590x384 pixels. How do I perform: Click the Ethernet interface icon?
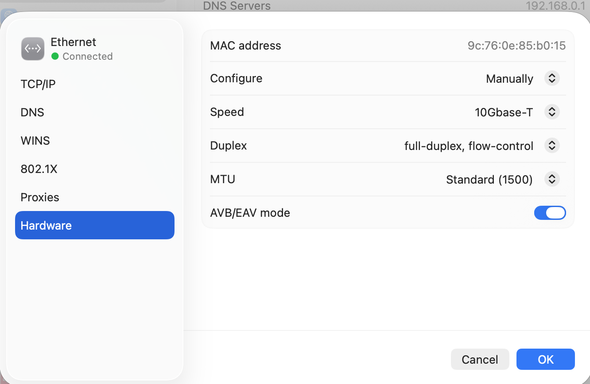pyautogui.click(x=33, y=49)
